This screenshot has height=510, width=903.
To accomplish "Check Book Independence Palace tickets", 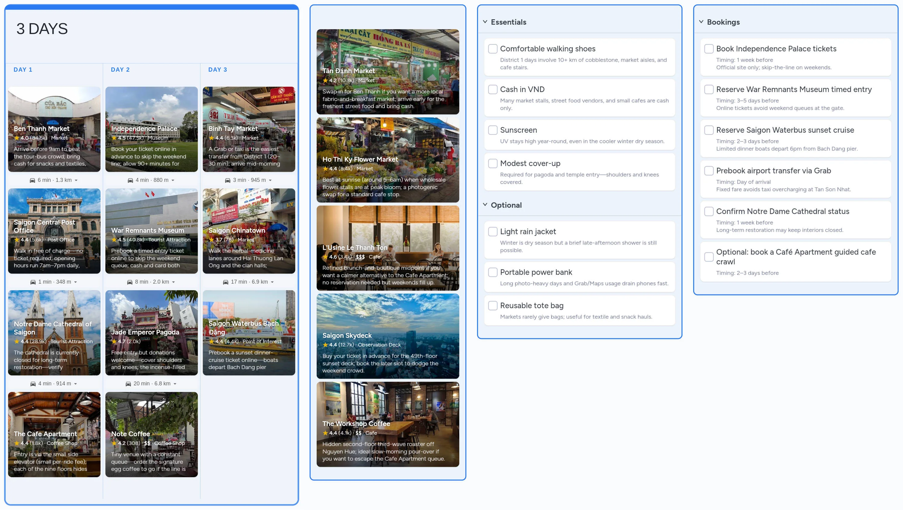I will (x=709, y=49).
